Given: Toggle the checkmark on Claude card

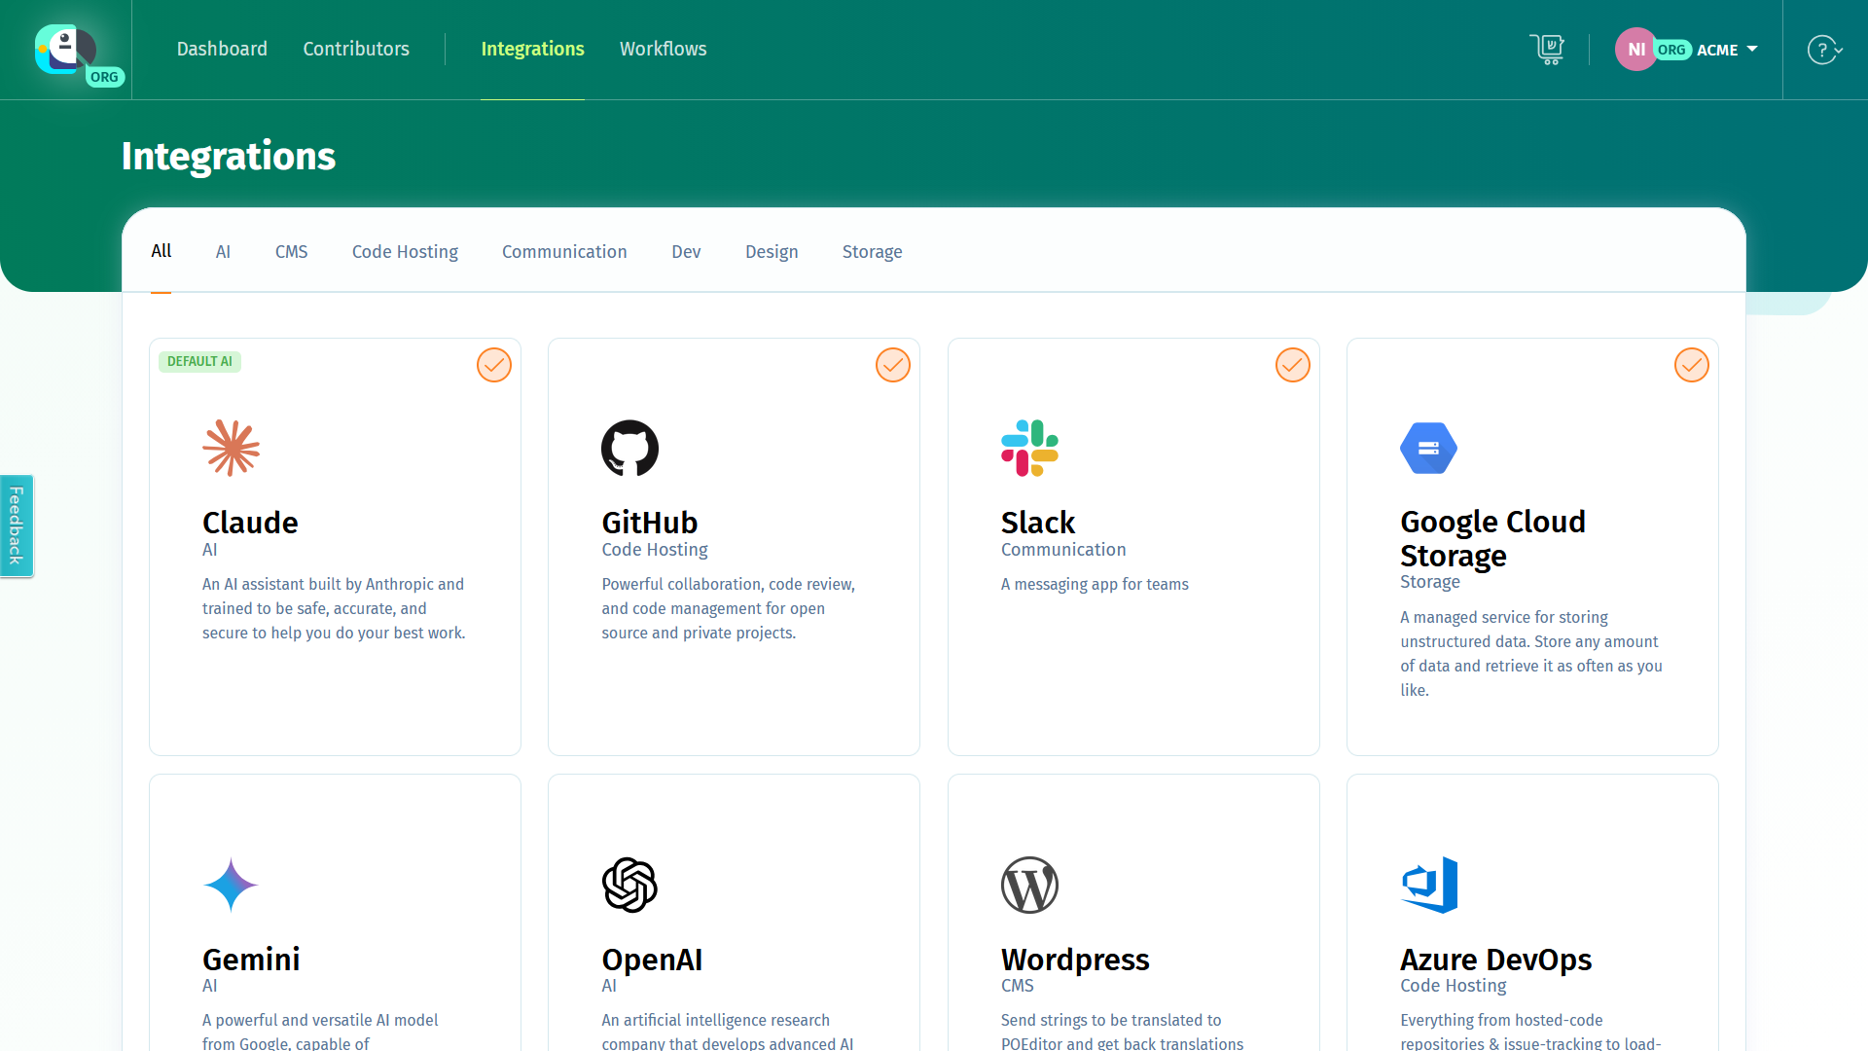Looking at the screenshot, I should pos(494,365).
